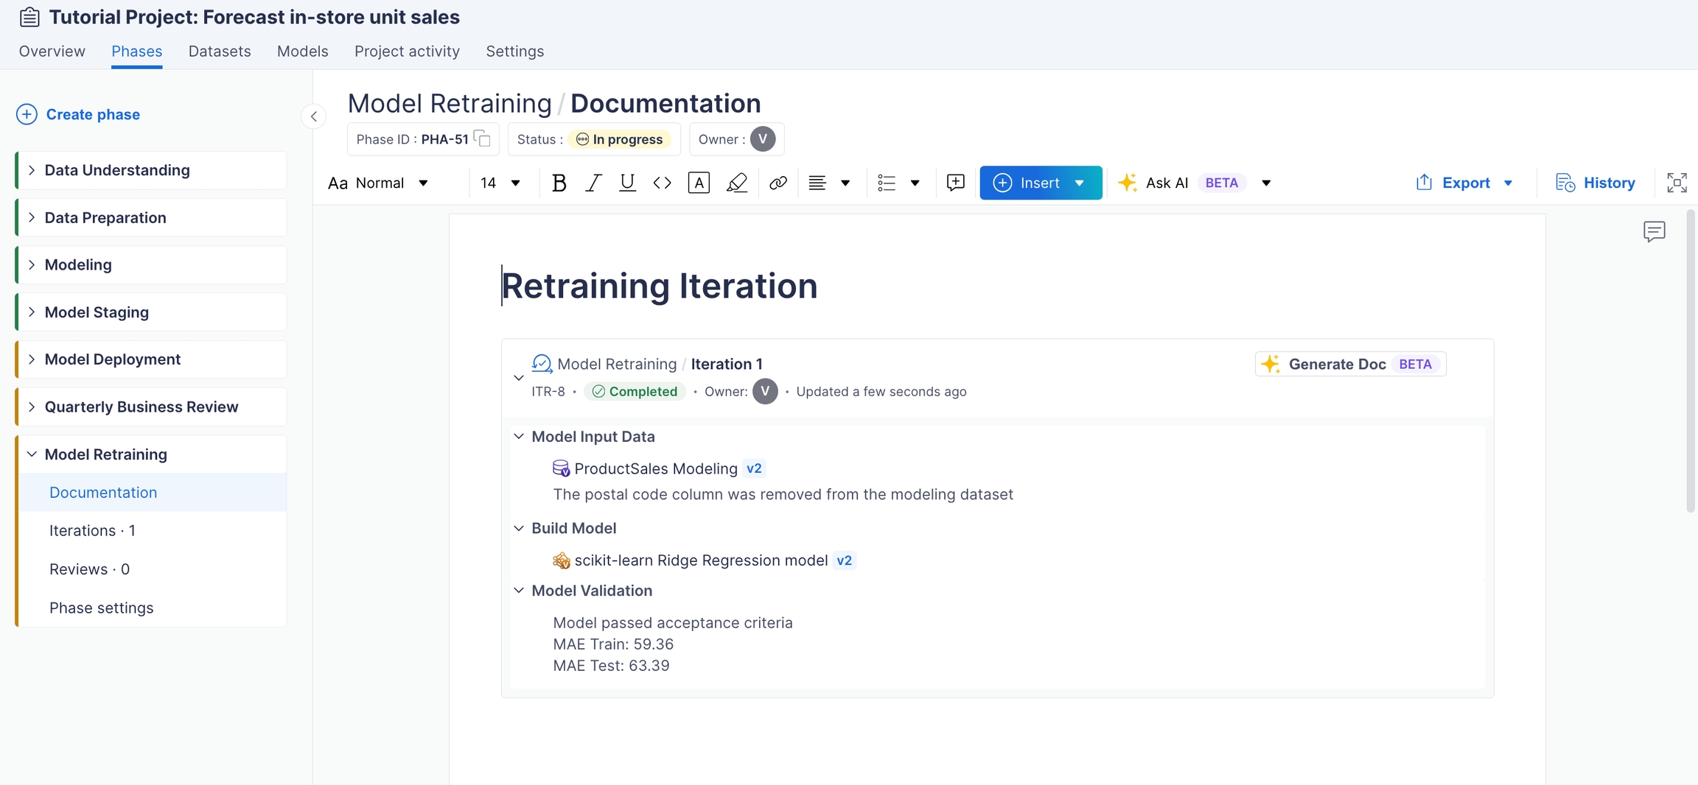
Task: Insert inline code formatting
Action: coord(662,183)
